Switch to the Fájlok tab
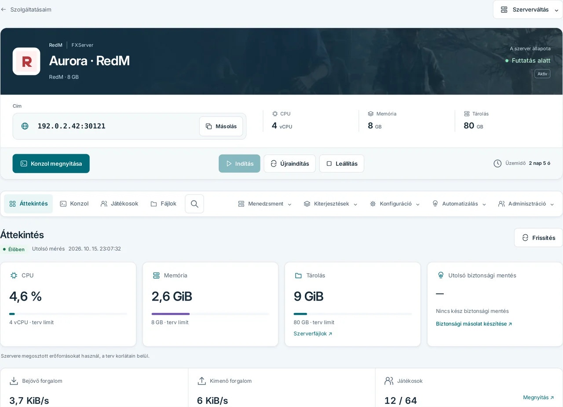The height and width of the screenshot is (407, 563). (164, 204)
